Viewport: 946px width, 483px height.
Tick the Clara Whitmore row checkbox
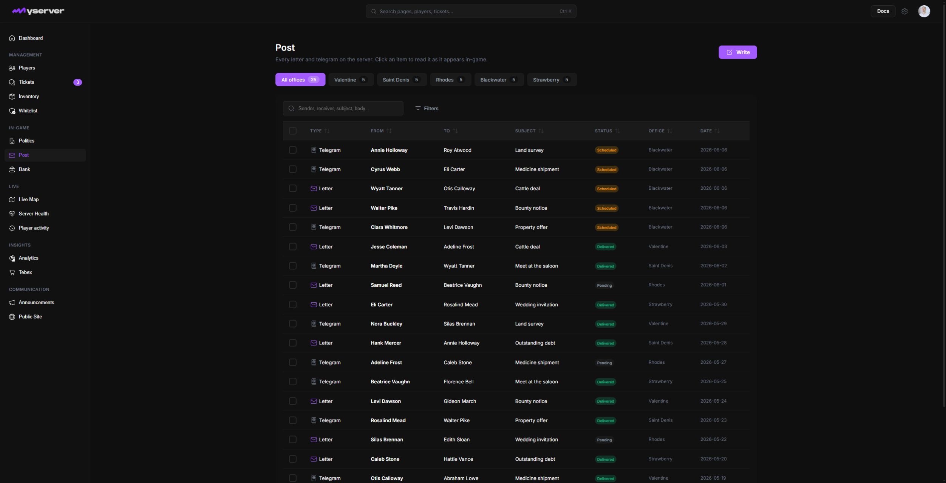coord(293,227)
